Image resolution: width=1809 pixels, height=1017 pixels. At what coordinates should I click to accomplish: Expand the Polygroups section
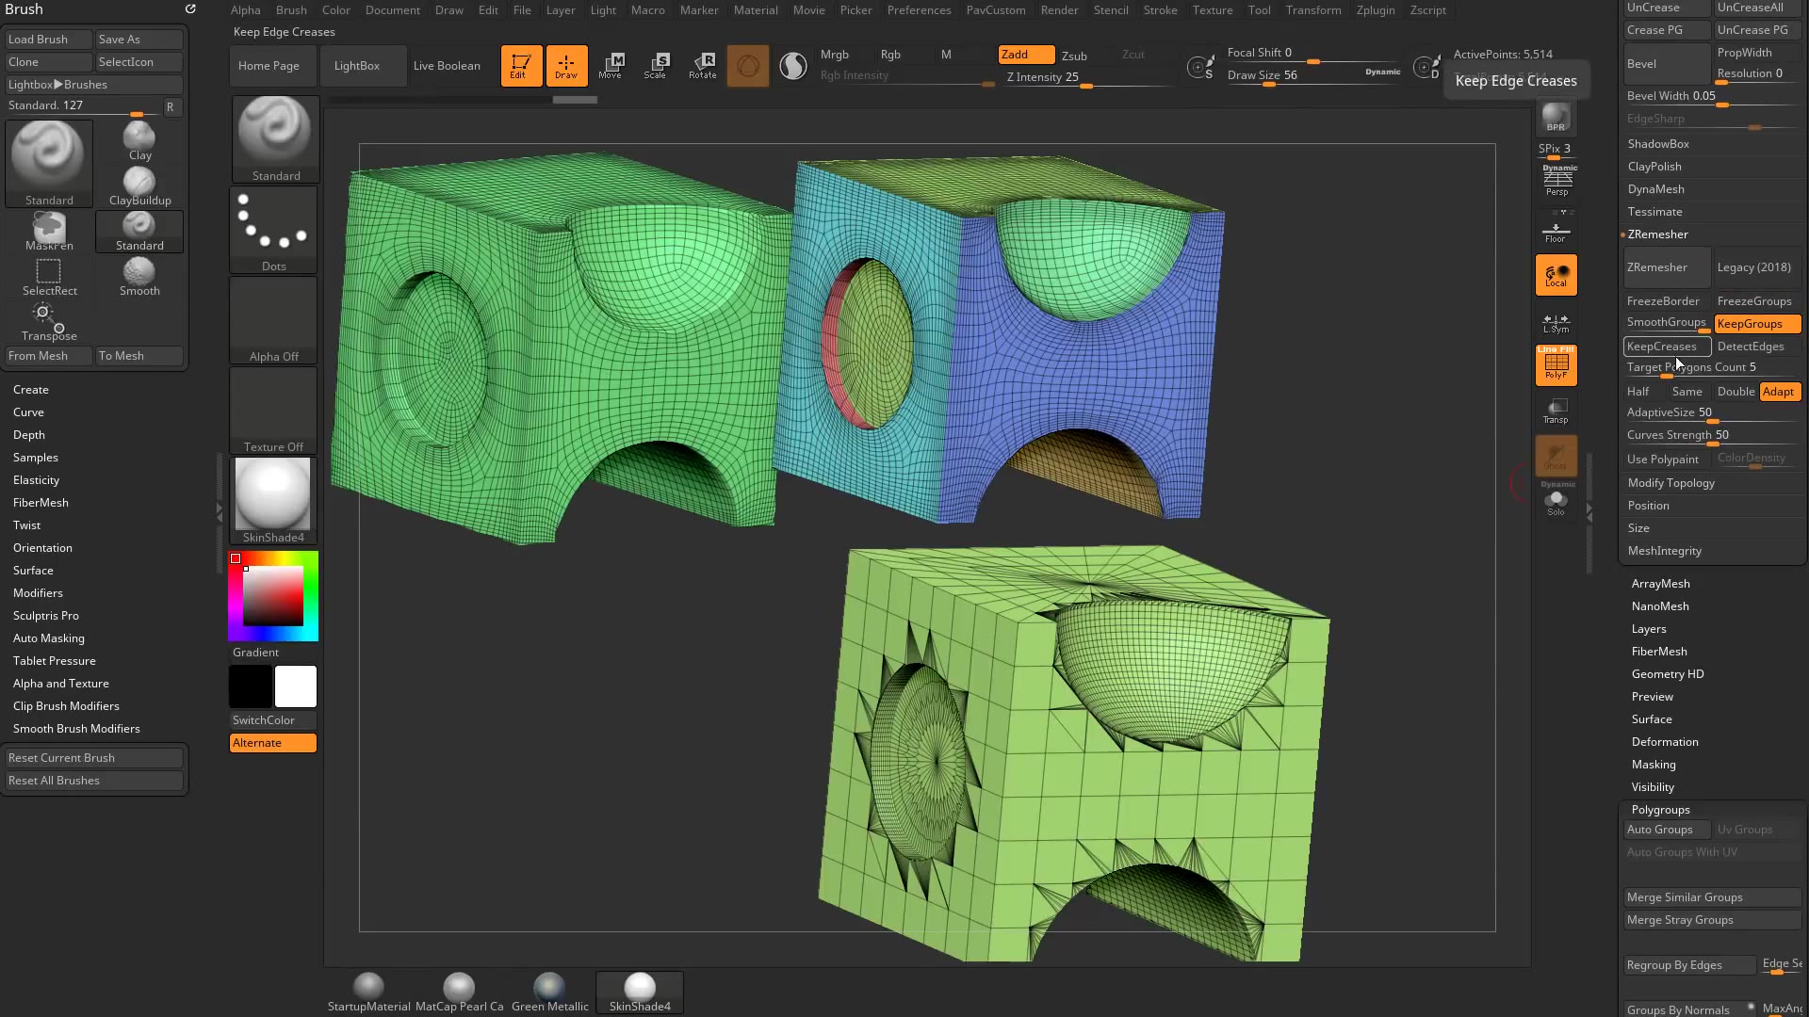pos(1661,808)
